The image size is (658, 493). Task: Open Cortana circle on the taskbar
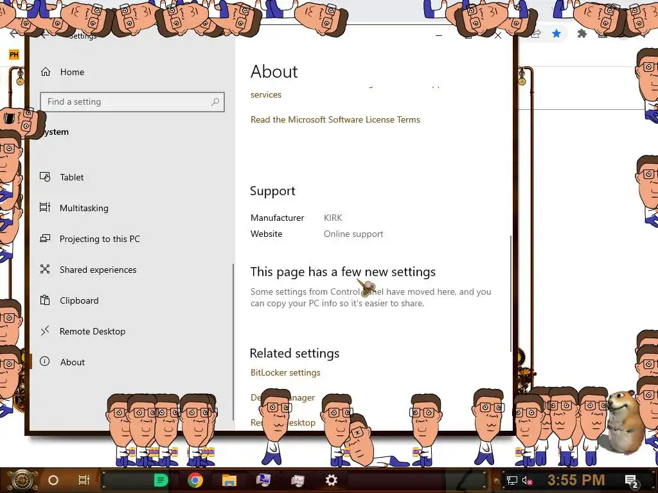[53, 480]
